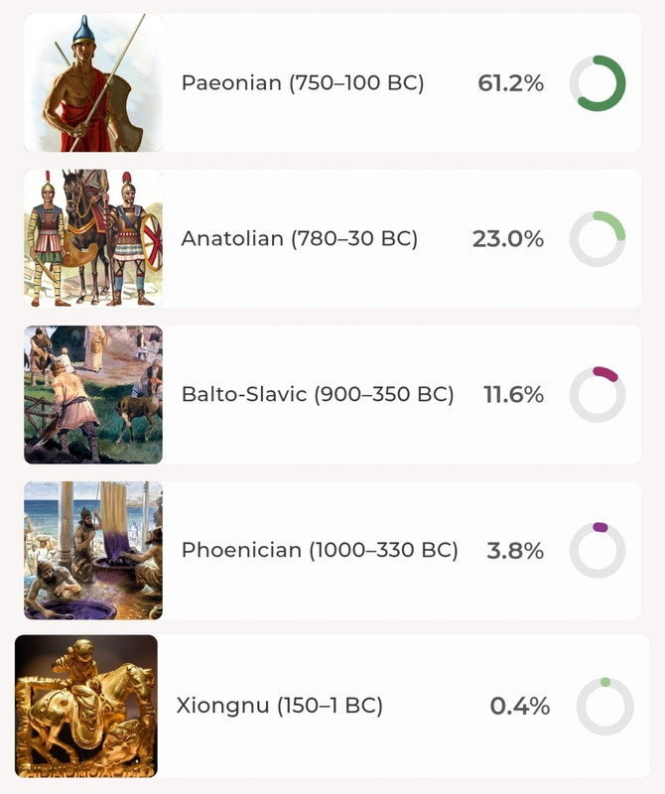Click the Balto-Slavic purple progress ring

[598, 395]
